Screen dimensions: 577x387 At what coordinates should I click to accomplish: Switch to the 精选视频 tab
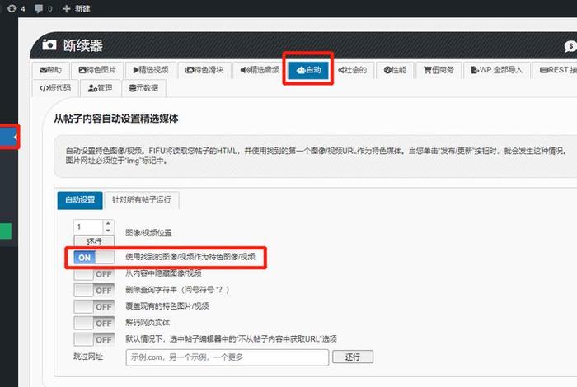click(151, 70)
